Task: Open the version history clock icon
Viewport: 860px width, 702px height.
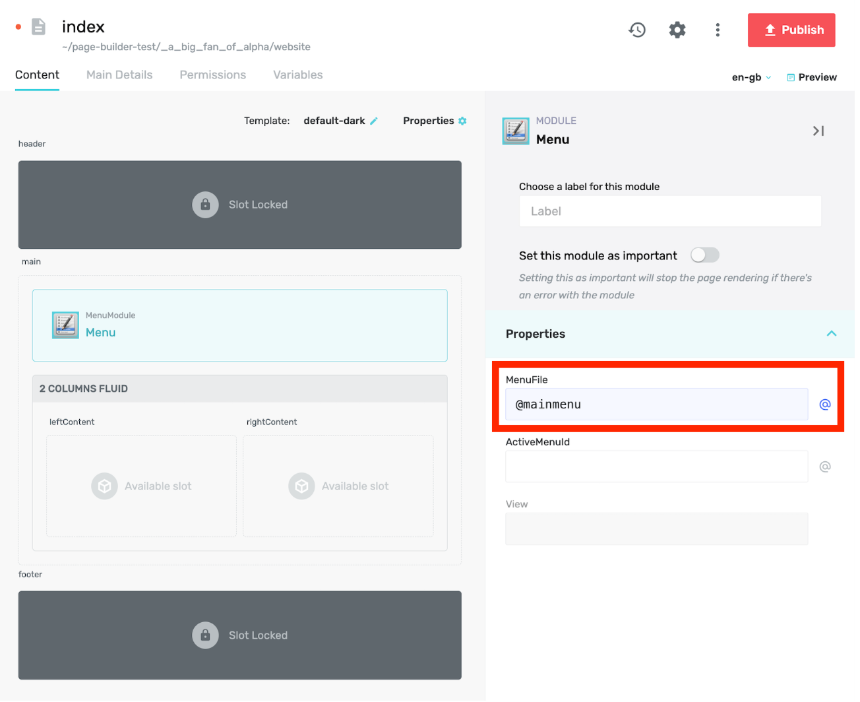Action: (636, 30)
